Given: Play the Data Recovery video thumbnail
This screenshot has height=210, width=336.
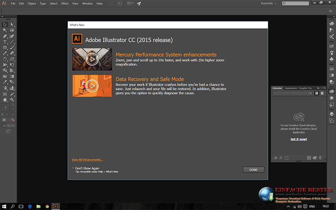Looking at the screenshot, I should (92, 86).
